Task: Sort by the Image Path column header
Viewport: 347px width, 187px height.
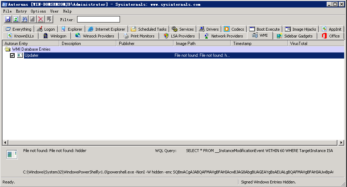Action: [x=202, y=44]
